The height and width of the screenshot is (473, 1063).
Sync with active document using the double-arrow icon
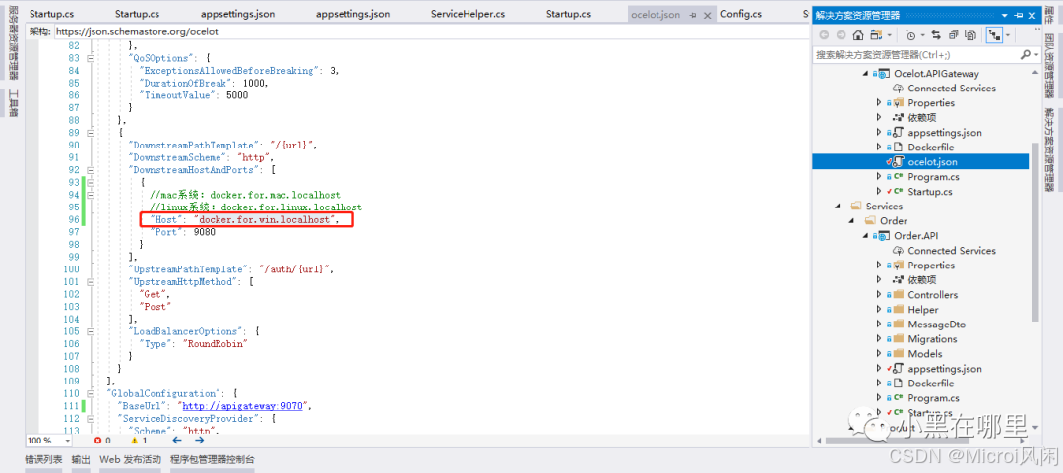936,35
